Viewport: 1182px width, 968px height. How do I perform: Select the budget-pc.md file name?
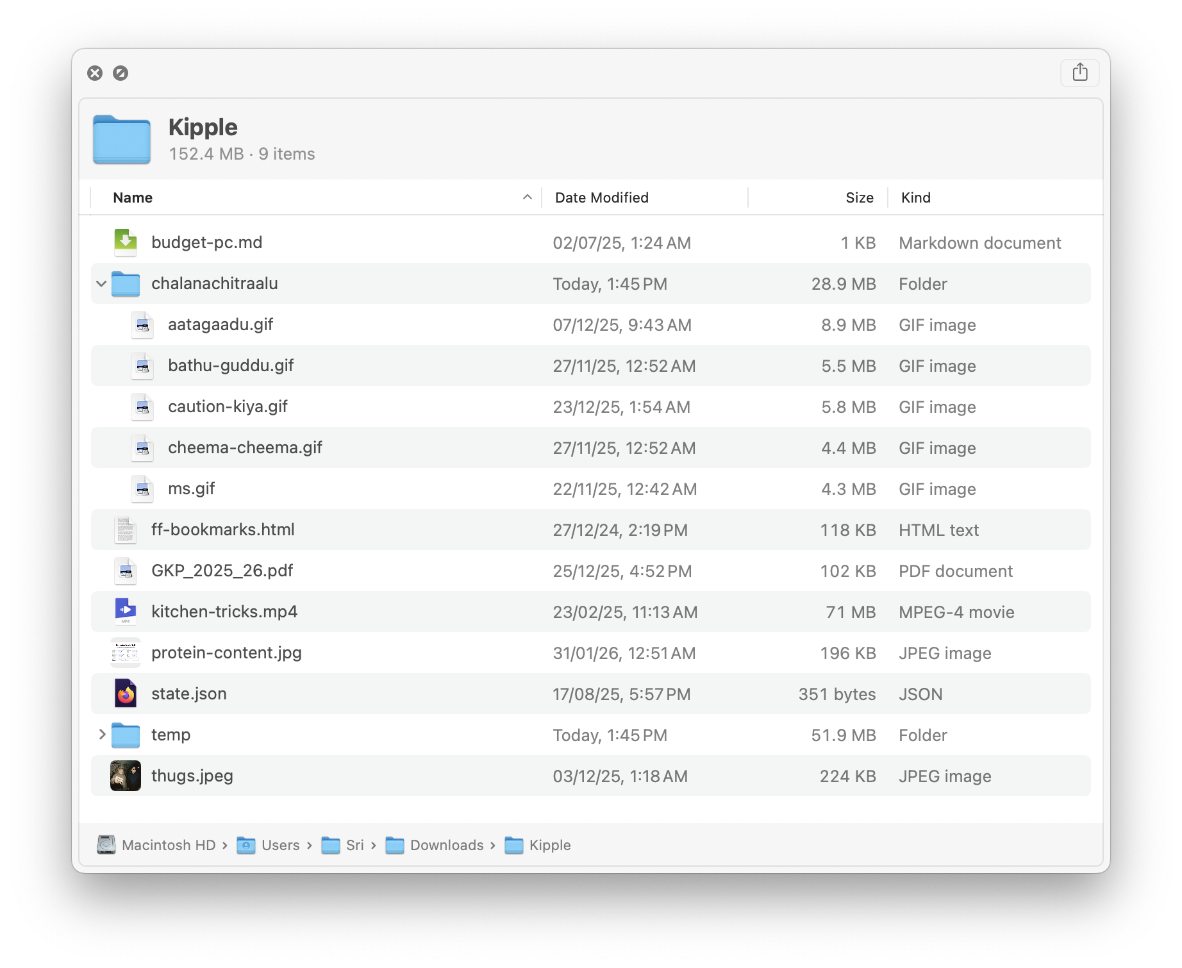(x=207, y=242)
